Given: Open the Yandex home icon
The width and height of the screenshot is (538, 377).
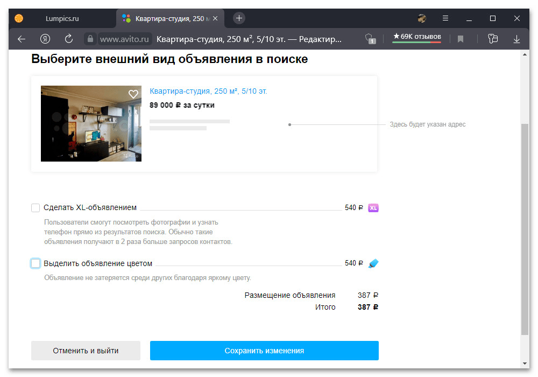Looking at the screenshot, I should point(45,39).
